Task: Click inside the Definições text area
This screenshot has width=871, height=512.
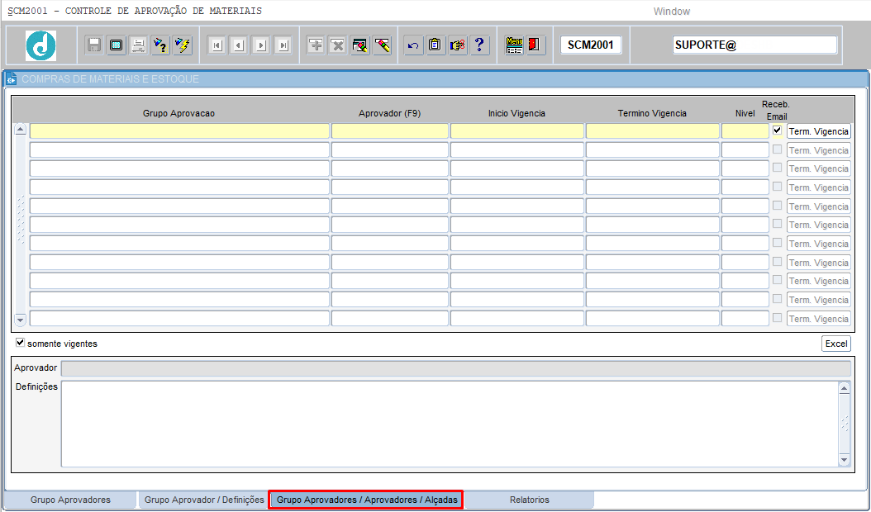Action: (450, 424)
